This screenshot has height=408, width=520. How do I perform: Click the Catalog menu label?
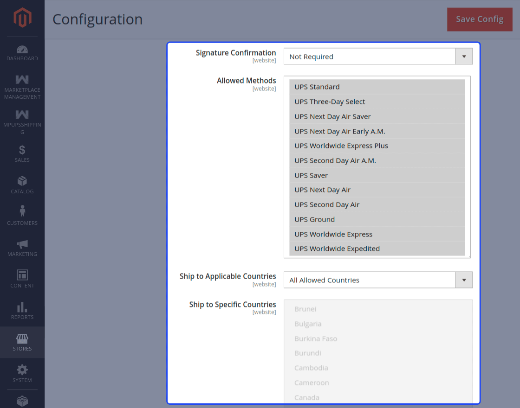point(22,191)
